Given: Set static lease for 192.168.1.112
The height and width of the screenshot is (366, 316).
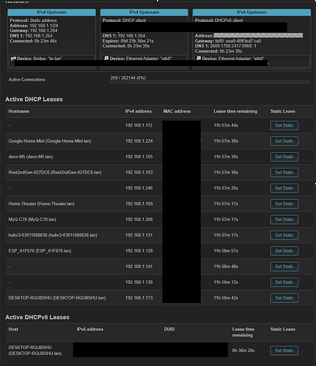Looking at the screenshot, I should (x=284, y=125).
